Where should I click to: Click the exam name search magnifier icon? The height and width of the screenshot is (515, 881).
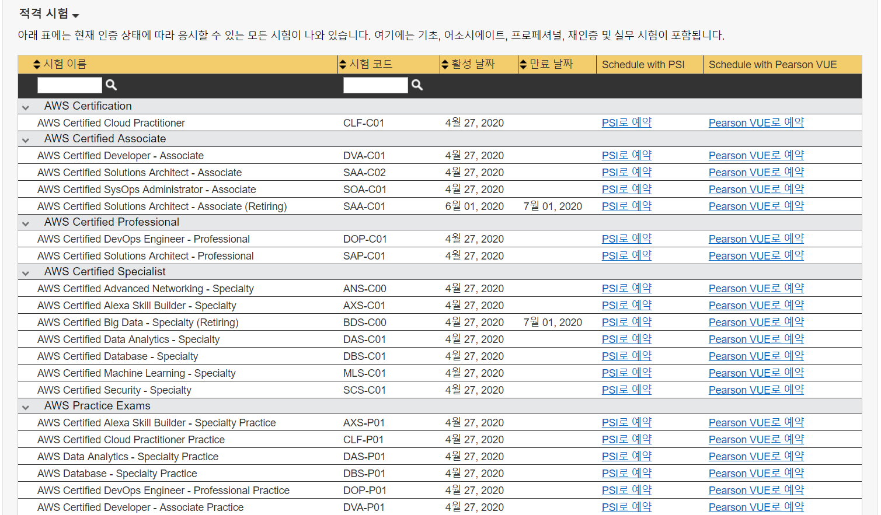click(x=111, y=85)
